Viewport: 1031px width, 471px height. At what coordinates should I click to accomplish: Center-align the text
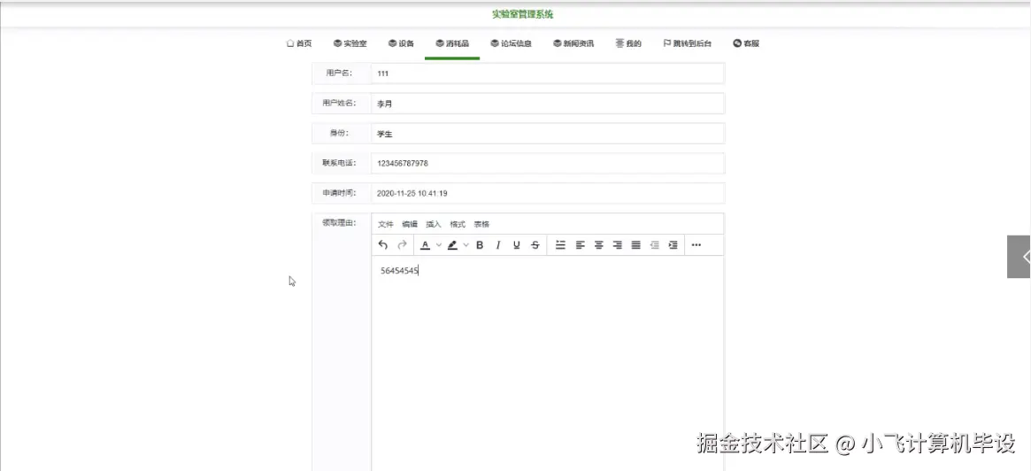point(598,244)
